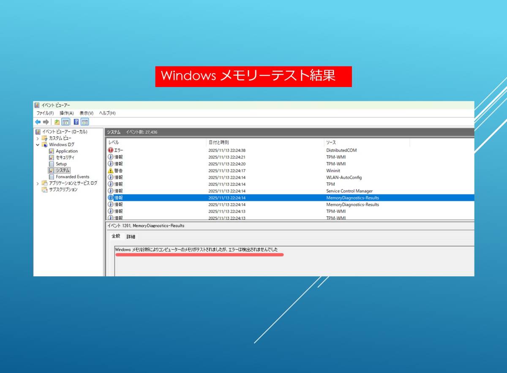Select the セキュリティ log in tree
Screen dimensions: 507x373
[x=65, y=157]
